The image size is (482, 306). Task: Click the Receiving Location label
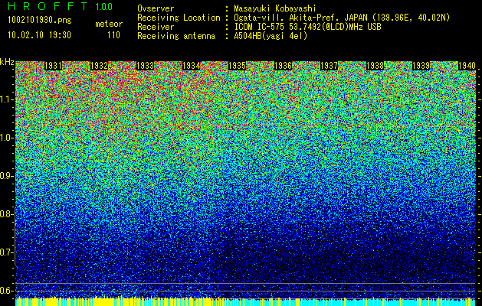click(179, 18)
